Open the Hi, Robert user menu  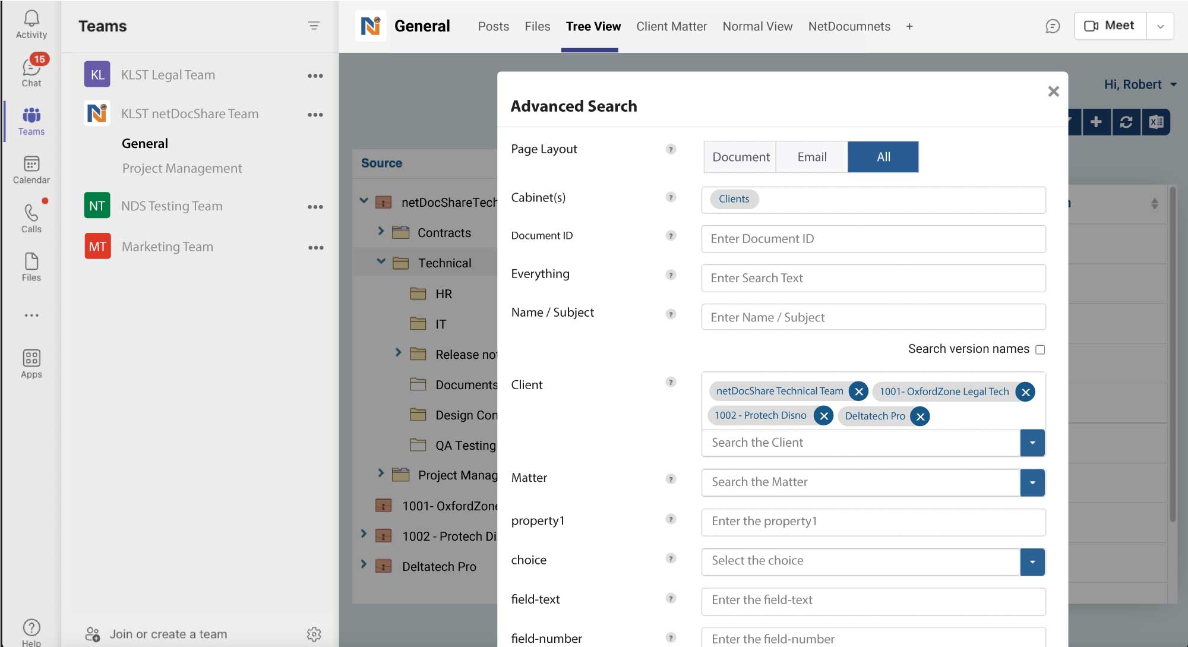pyautogui.click(x=1140, y=84)
